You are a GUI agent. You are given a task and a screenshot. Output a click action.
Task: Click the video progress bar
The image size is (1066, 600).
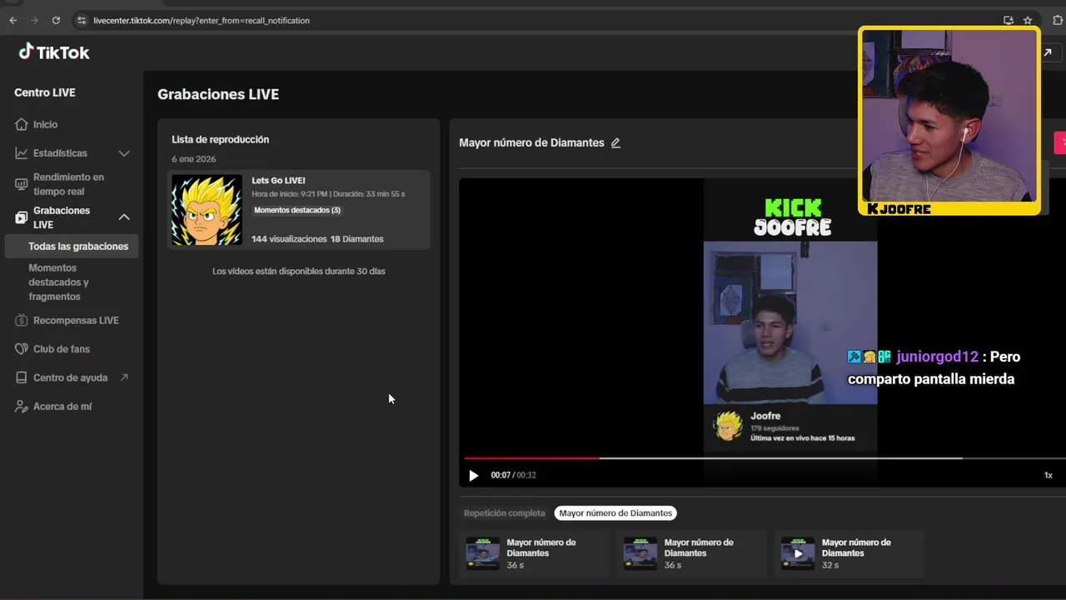point(765,457)
